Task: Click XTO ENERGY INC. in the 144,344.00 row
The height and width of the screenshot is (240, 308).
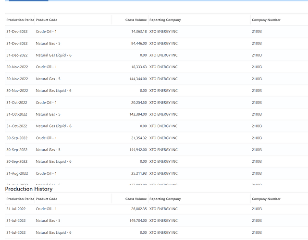Action: 164,79
